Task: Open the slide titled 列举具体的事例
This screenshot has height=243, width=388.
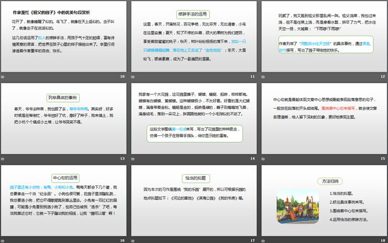Action: tap(64, 118)
